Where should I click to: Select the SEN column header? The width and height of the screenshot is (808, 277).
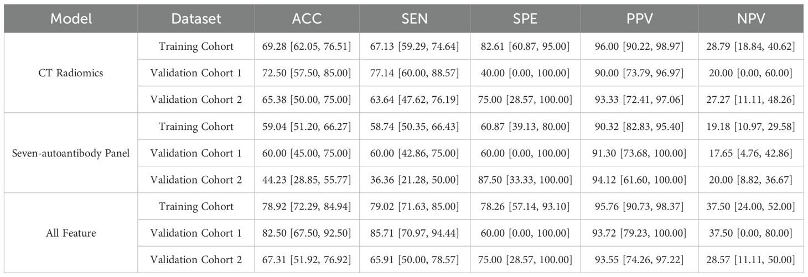click(415, 19)
